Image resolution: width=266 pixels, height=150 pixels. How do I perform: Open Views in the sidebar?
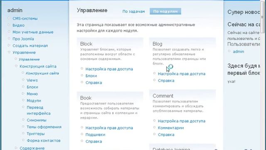[x=32, y=80]
